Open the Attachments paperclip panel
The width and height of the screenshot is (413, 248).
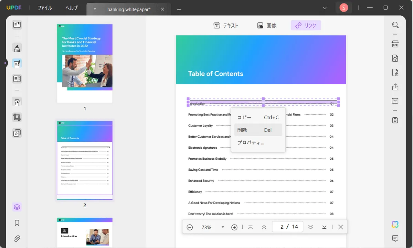17,238
